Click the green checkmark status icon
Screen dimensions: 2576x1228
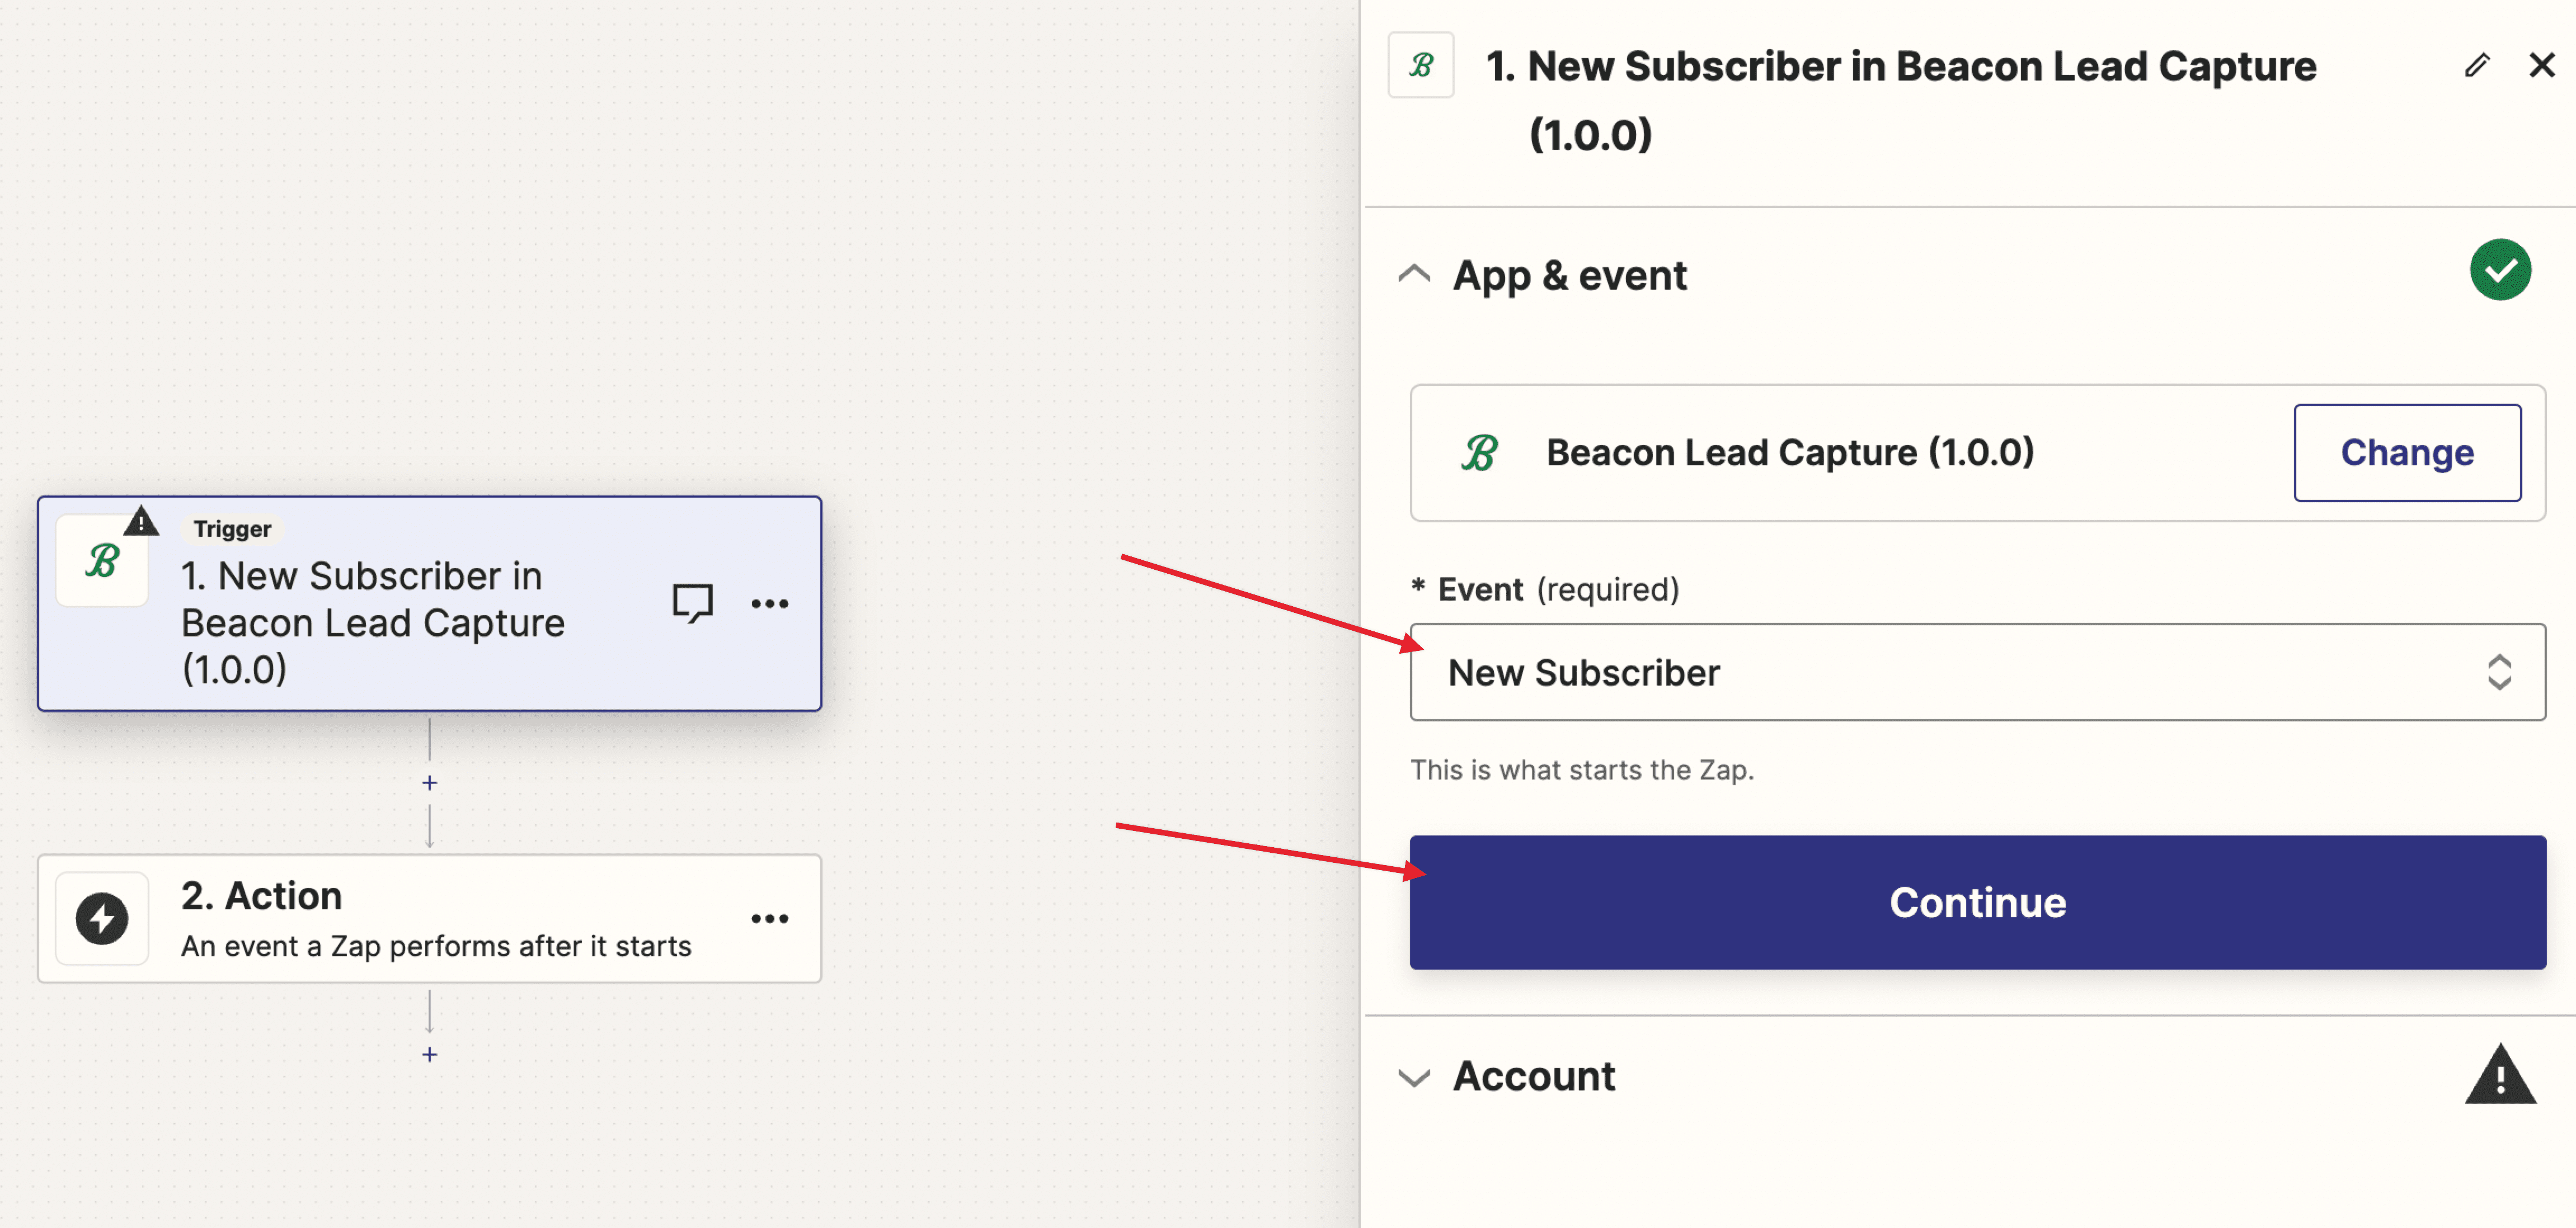(x=2500, y=270)
